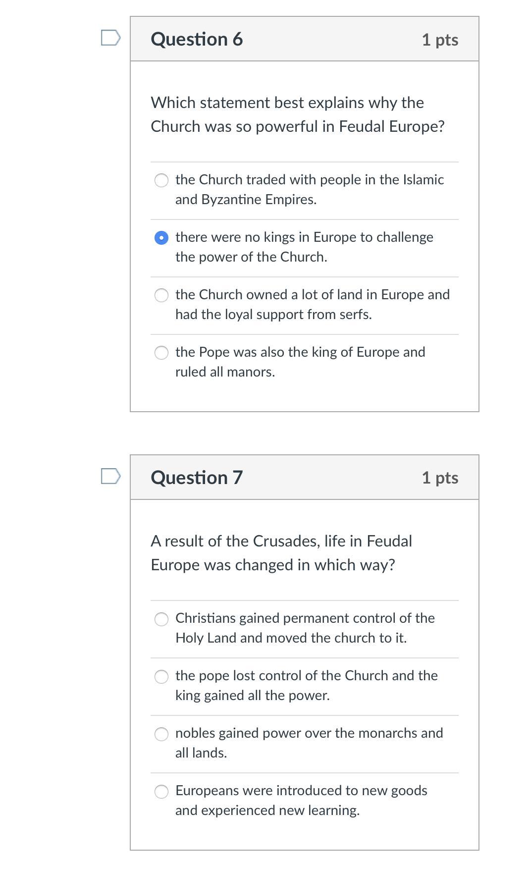
Task: Flag Question 6 for review
Action: pos(110,38)
